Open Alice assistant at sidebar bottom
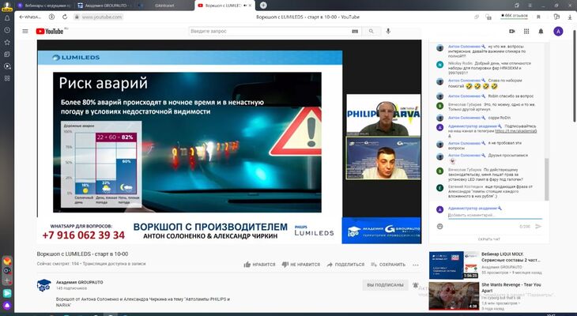Image resolution: width=577 pixels, height=316 pixels. click(x=7, y=305)
